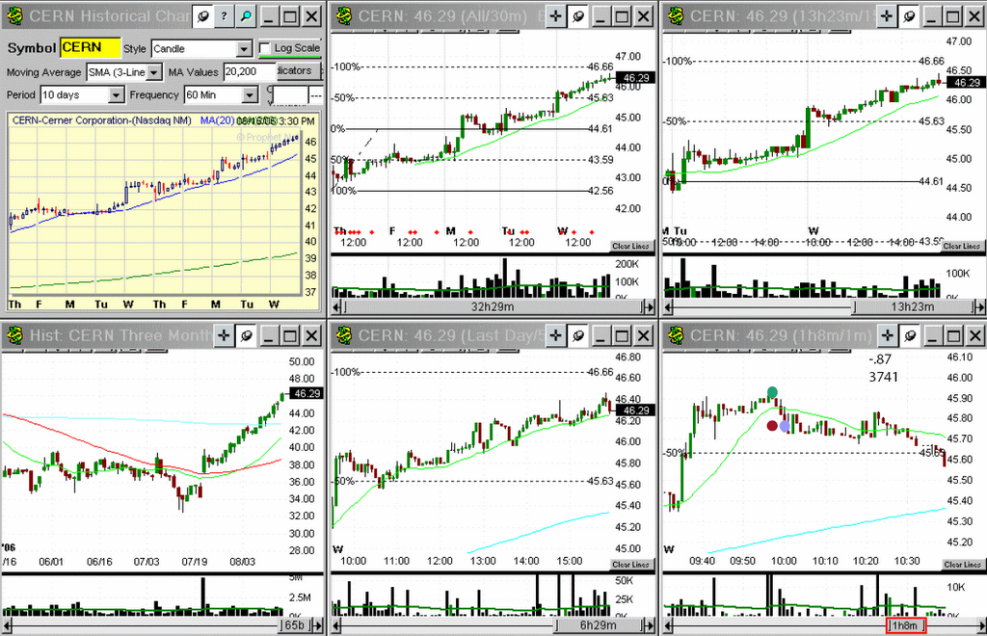Screen dimensions: 987x636
Task: Click Clear Lines in the 1h8m/1m chart
Action: 962,565
